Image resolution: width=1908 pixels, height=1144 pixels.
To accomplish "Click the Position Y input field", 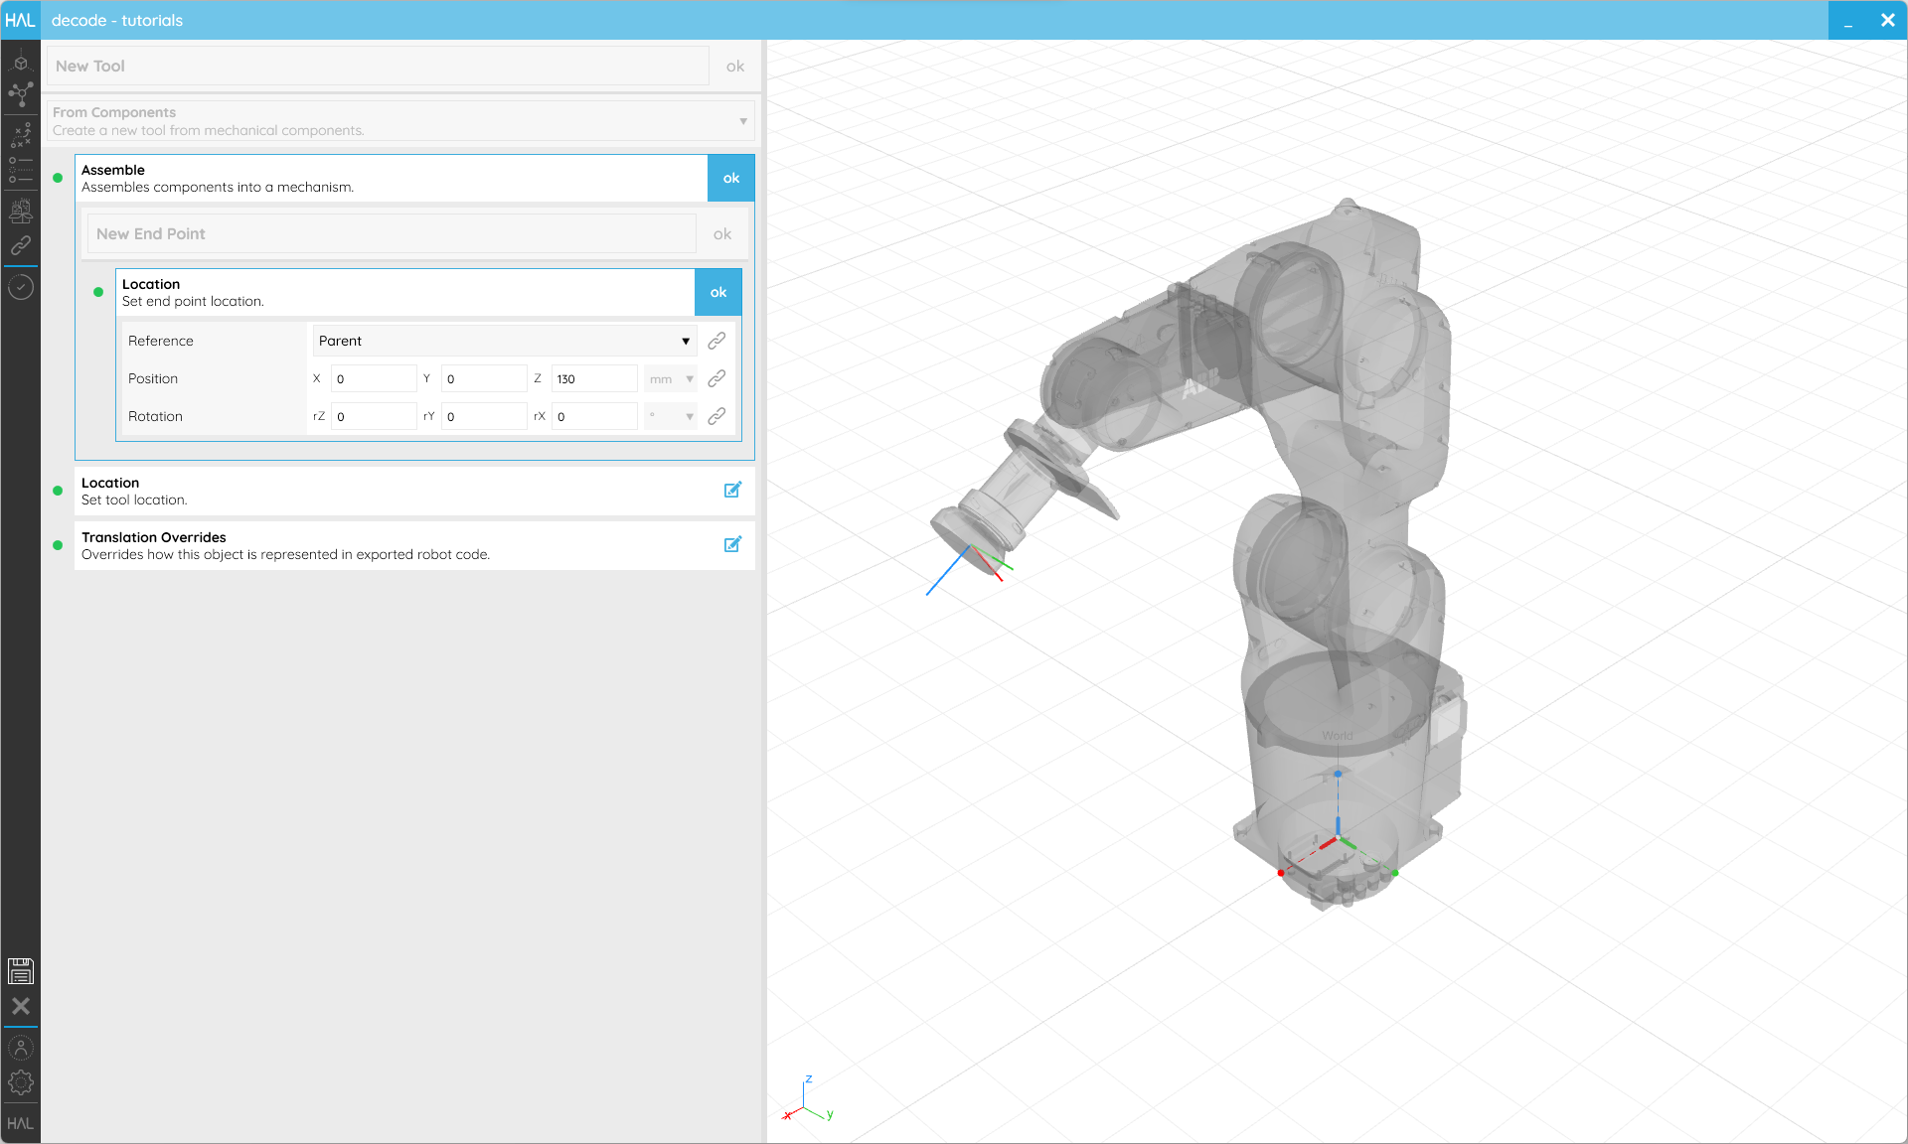I will tap(484, 378).
